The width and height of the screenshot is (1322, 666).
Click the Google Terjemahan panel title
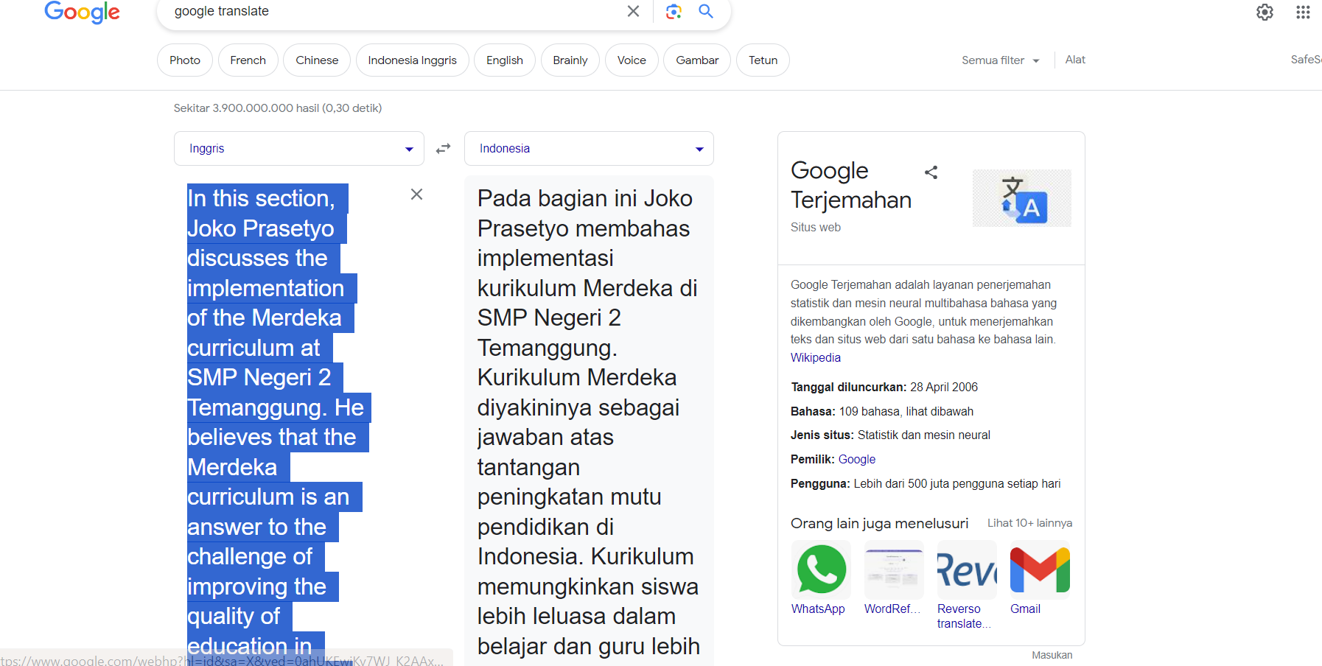point(851,185)
